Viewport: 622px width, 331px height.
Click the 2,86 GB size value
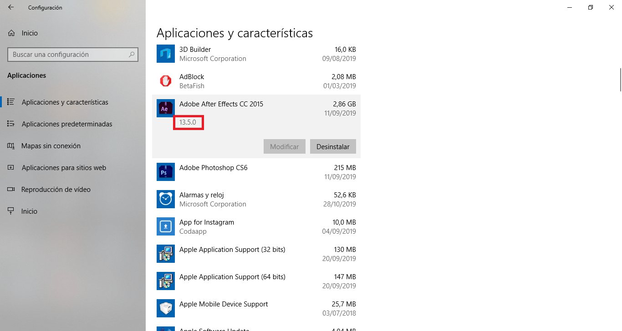345,104
